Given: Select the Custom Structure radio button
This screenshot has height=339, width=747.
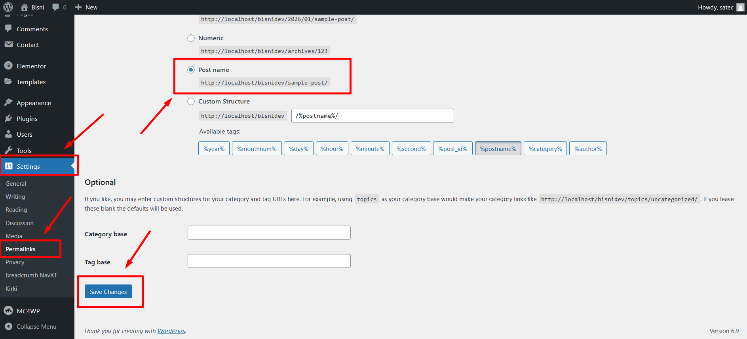Looking at the screenshot, I should click(x=191, y=101).
